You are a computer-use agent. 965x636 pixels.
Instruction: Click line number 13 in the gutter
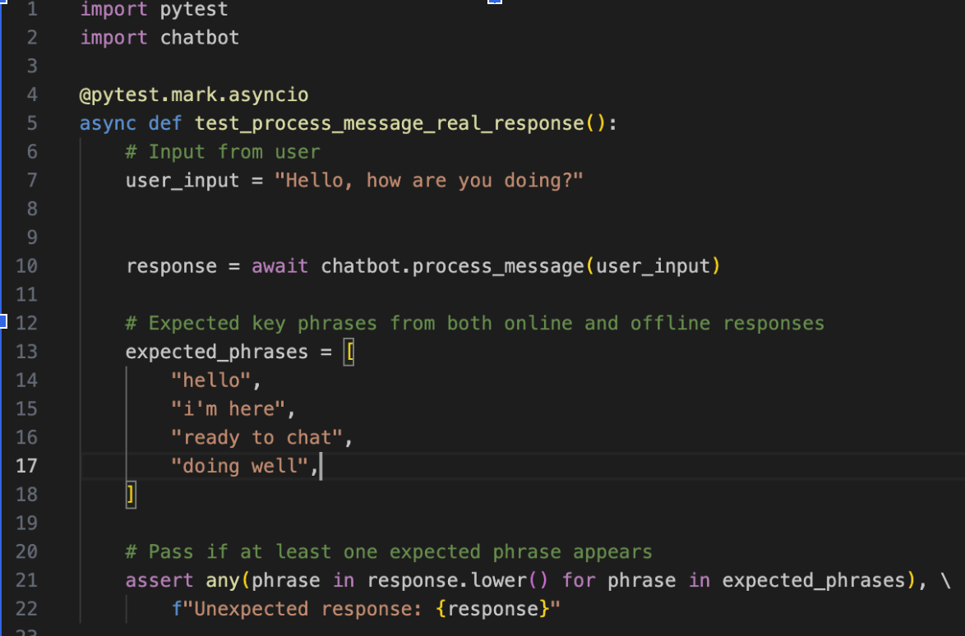coord(27,352)
